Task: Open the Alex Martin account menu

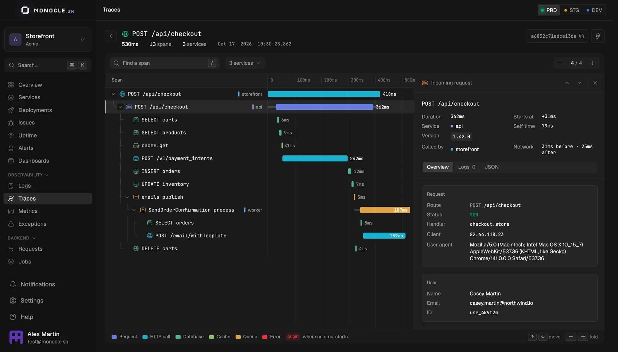Action: (x=48, y=337)
